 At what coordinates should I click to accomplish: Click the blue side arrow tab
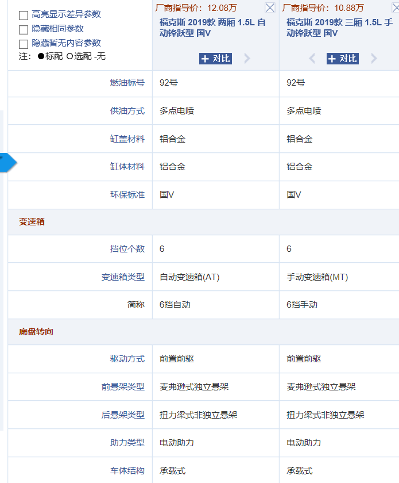tap(8, 162)
